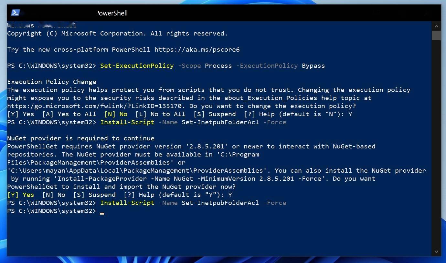The image size is (446, 263).
Task: Click the "Execution Policy Change" heading
Action: [x=52, y=82]
